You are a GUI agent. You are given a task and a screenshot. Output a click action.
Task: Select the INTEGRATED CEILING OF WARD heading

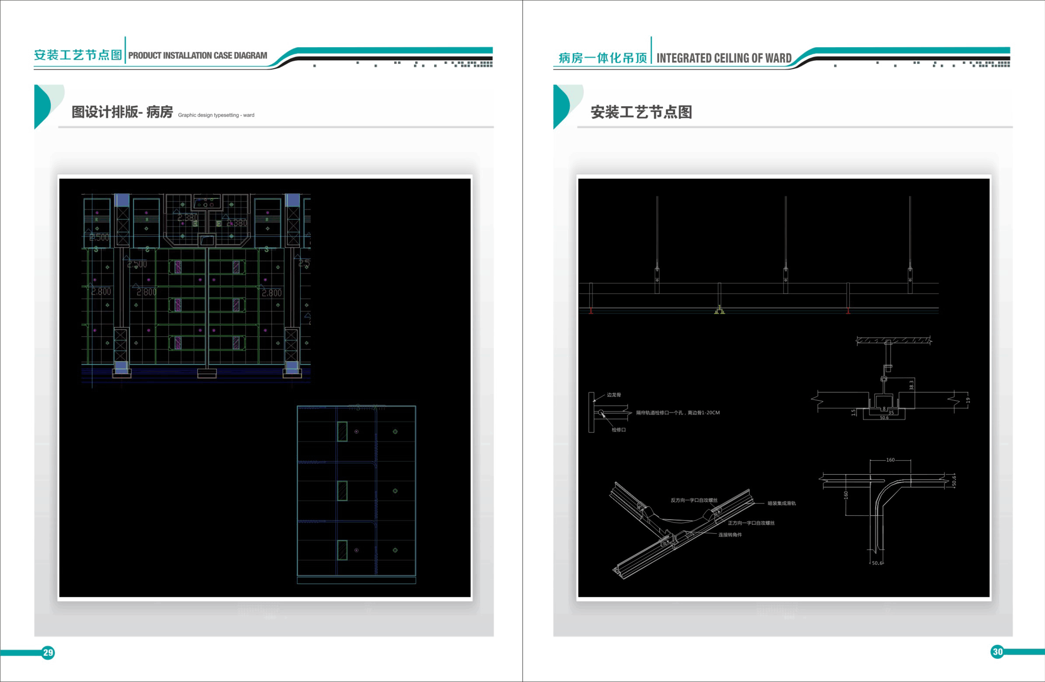[x=724, y=58]
